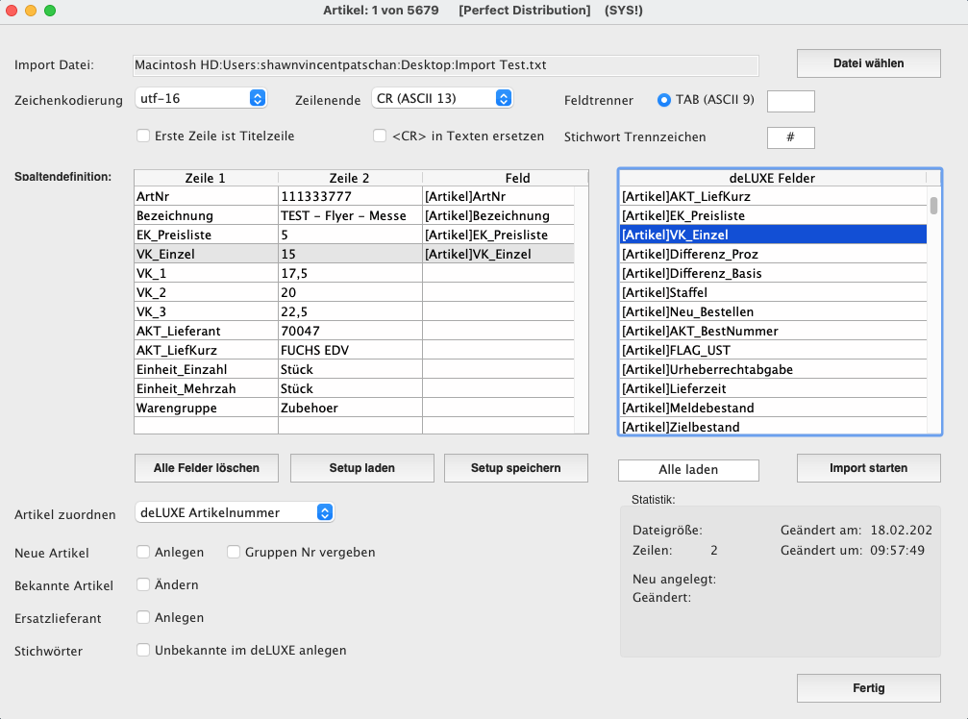Open Artikel zuordnen deLUXE Artikelnummer dropdown
Image resolution: width=968 pixels, height=719 pixels.
coord(234,512)
